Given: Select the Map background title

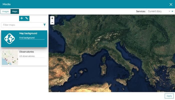Looking at the screenshot, I should point(28,33).
